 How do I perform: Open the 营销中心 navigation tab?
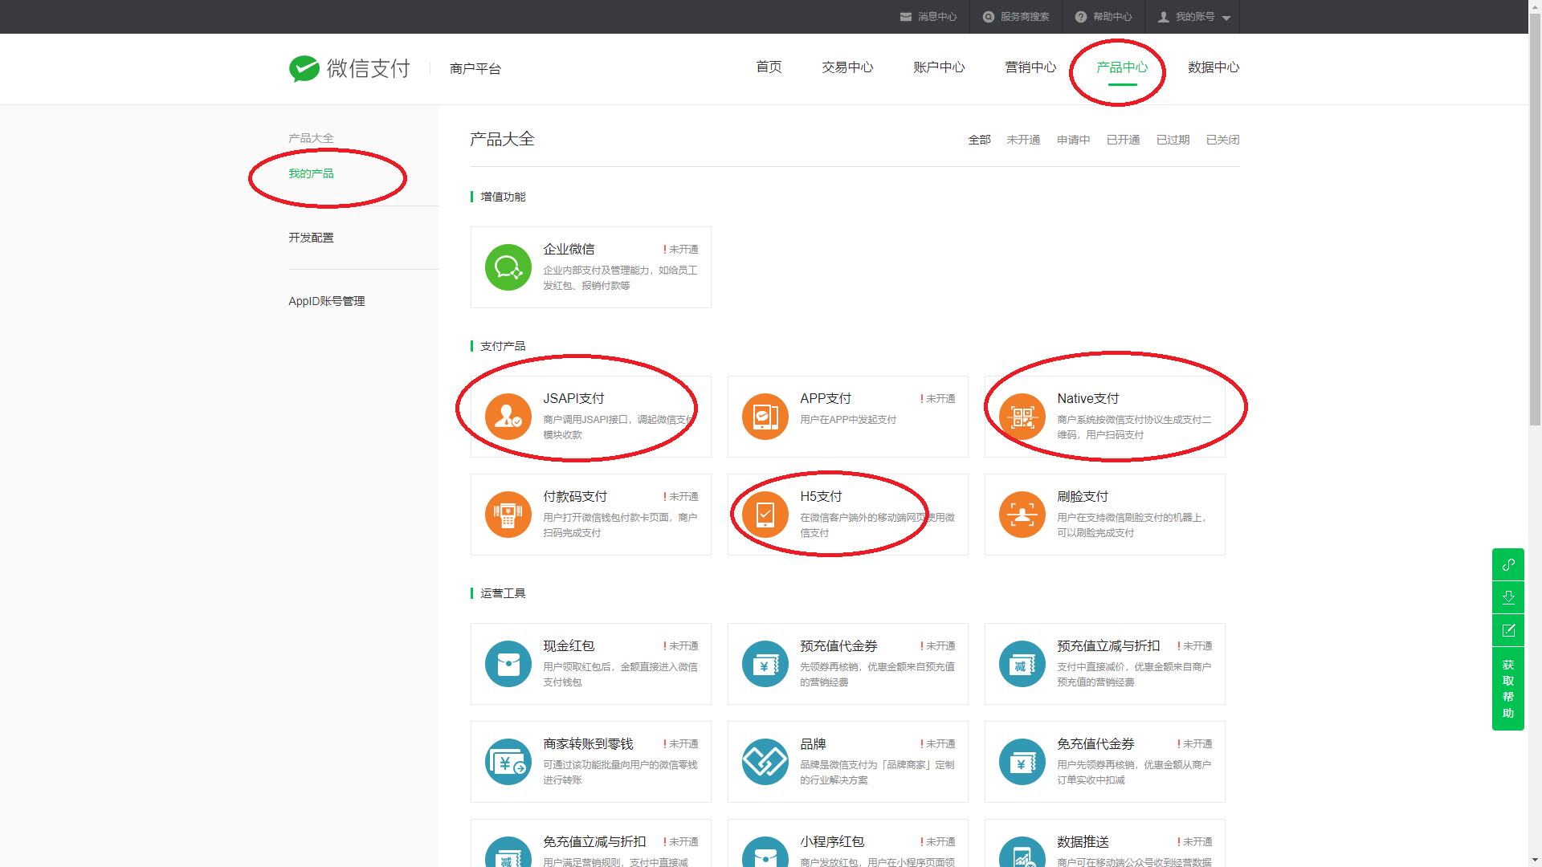pyautogui.click(x=1030, y=67)
